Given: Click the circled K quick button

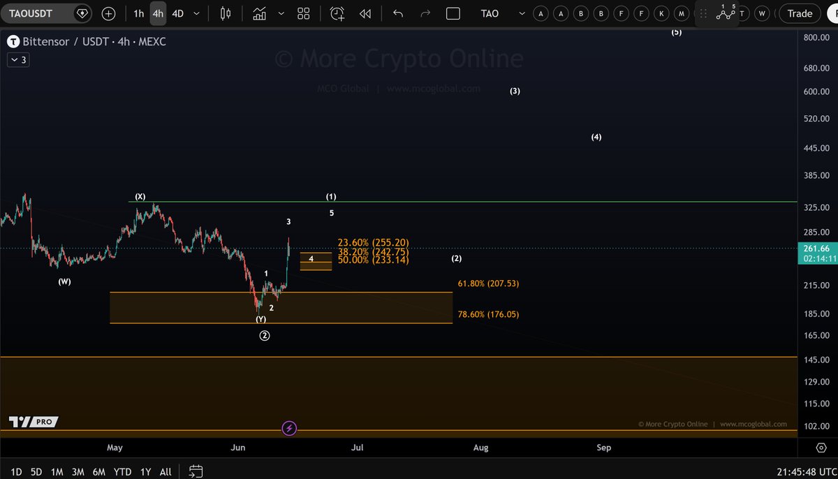Looking at the screenshot, I should click(x=661, y=13).
